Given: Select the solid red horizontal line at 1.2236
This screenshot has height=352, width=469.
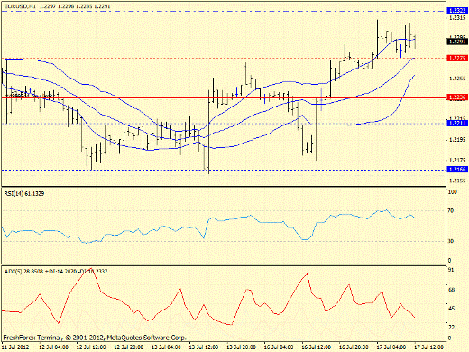Looking at the screenshot, I should point(224,97).
